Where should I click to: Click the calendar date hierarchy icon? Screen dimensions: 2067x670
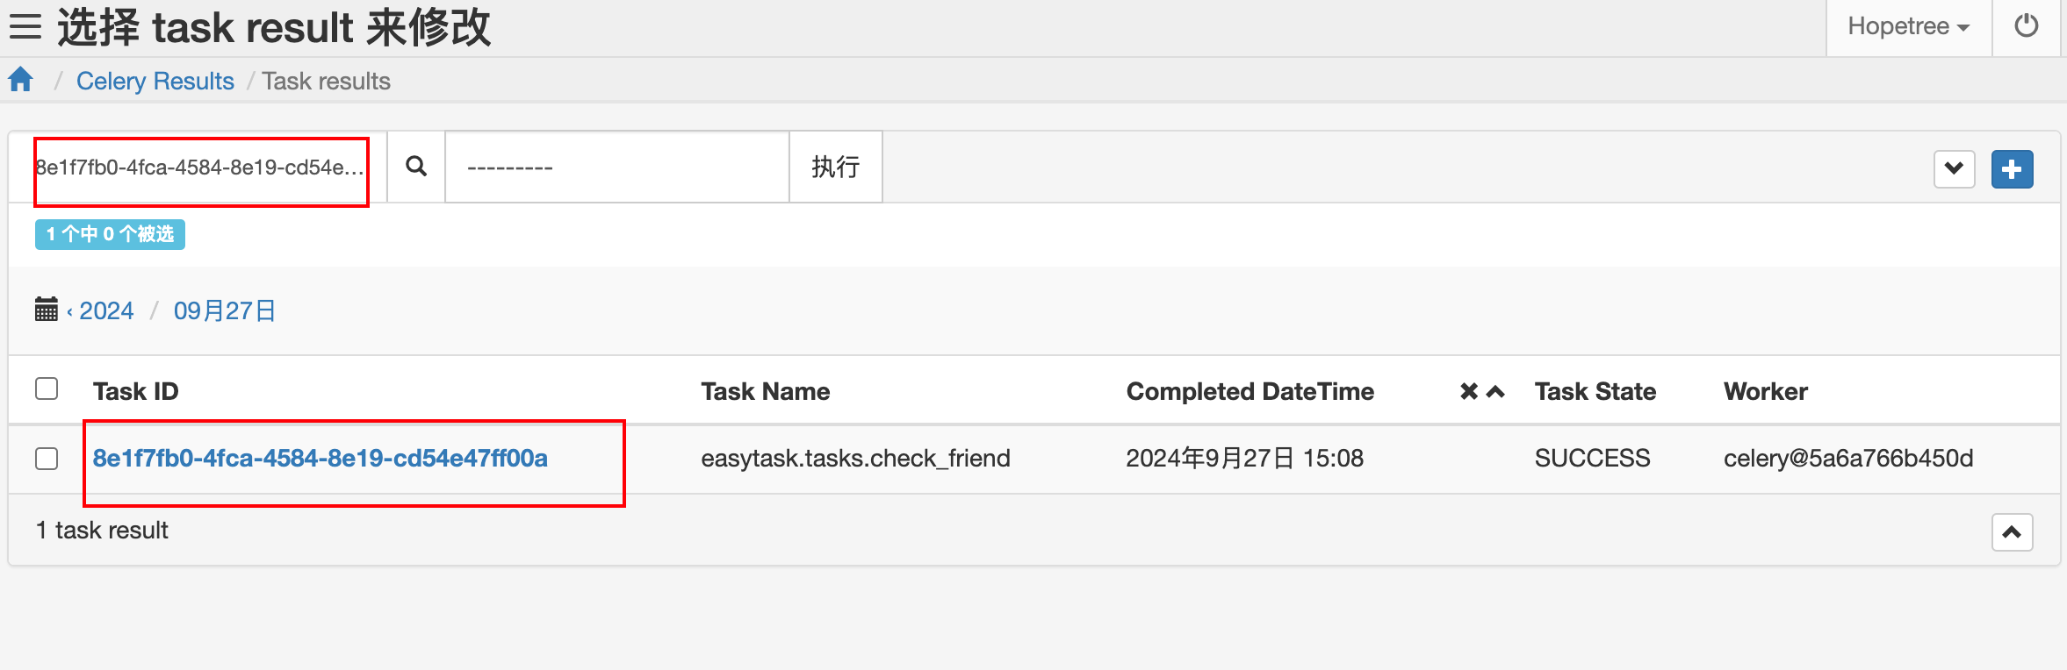point(47,310)
